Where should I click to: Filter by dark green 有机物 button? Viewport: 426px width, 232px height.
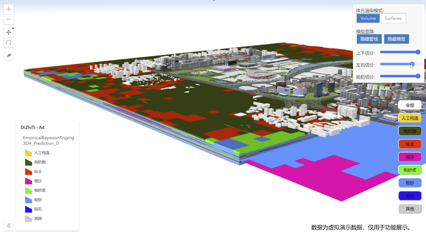pos(410,131)
